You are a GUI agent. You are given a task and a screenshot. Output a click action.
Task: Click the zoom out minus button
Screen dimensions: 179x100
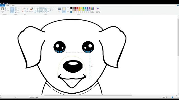(166, 97)
